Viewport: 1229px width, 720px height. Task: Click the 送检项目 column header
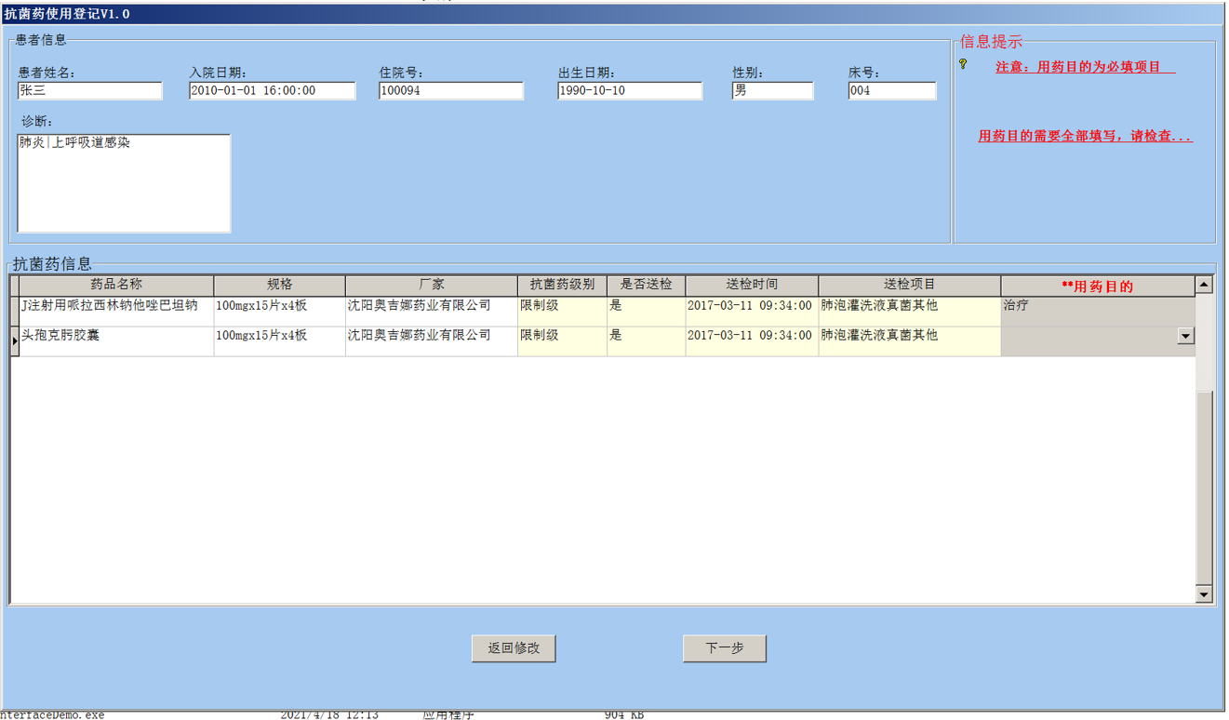(x=909, y=286)
